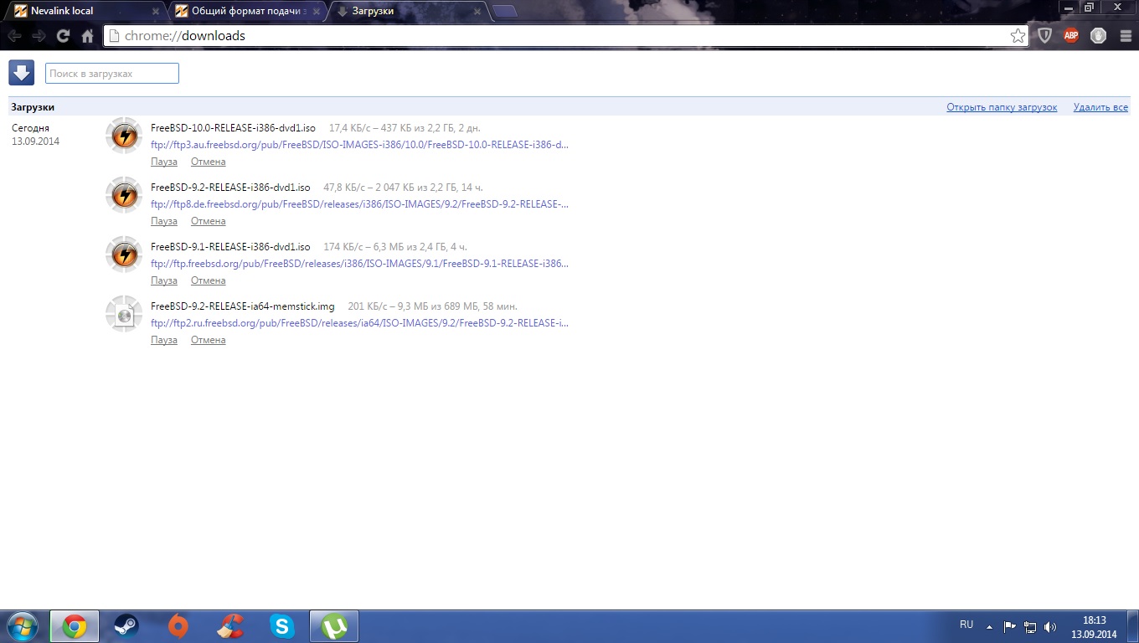Image resolution: width=1139 pixels, height=643 pixels.
Task: Open the Windows Start menu
Action: [23, 626]
